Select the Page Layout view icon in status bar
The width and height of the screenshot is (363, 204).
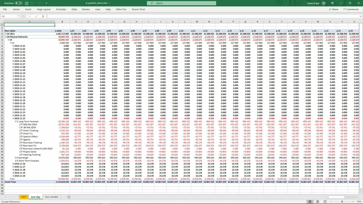tap(317, 202)
